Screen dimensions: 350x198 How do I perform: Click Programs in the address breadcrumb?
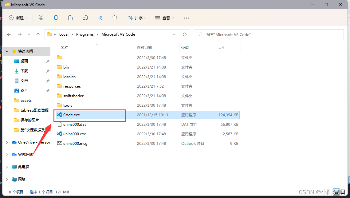click(85, 34)
